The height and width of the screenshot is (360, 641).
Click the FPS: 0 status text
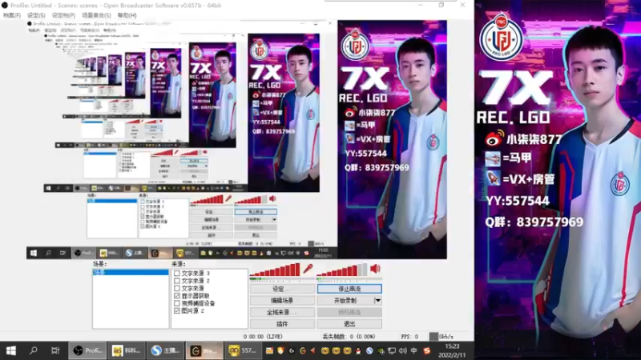pos(409,337)
